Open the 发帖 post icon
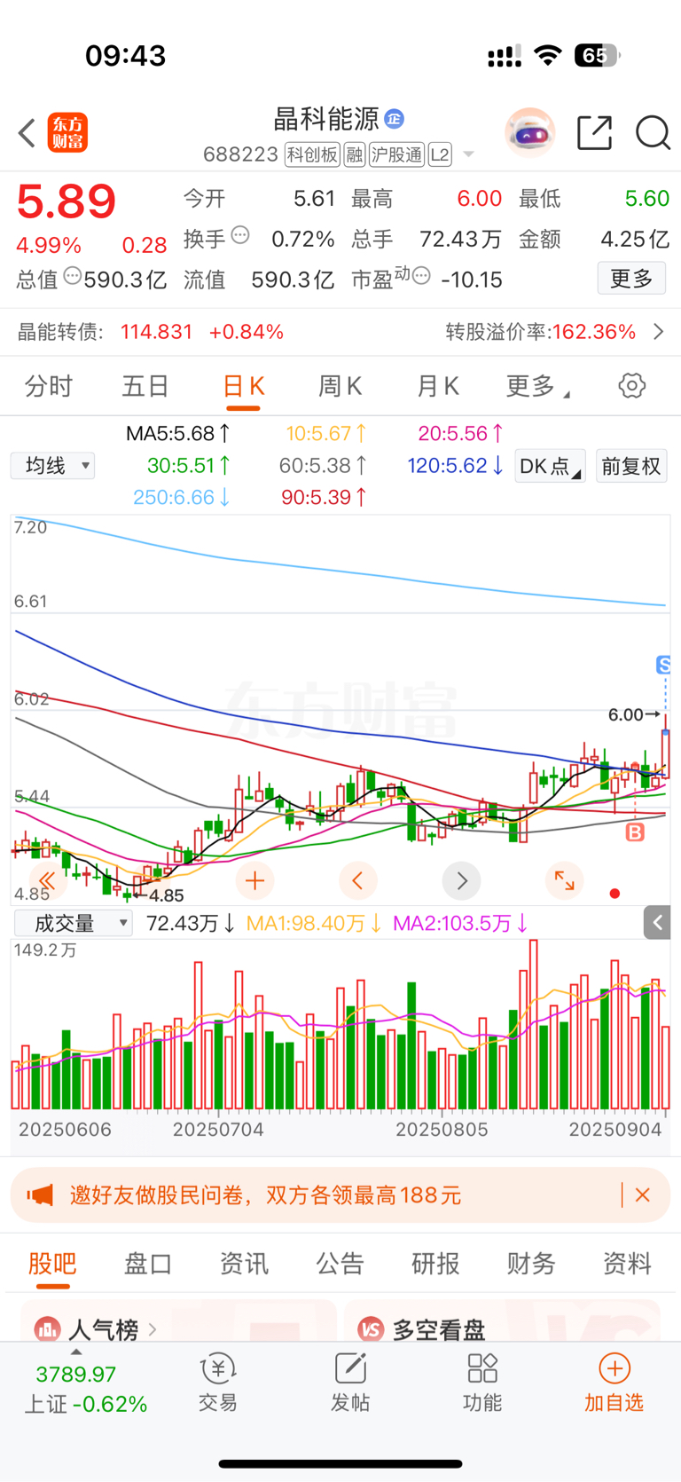 tap(350, 1383)
